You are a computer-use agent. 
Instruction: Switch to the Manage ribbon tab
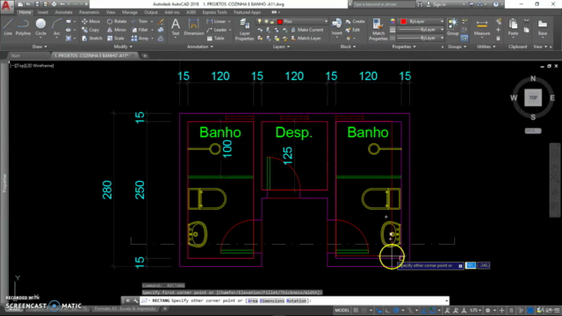point(129,12)
